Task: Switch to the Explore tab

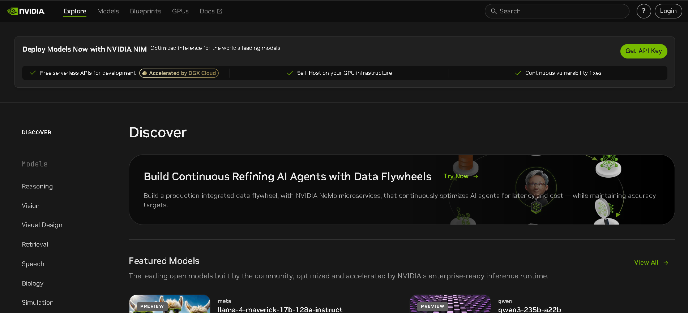Action: pos(75,11)
